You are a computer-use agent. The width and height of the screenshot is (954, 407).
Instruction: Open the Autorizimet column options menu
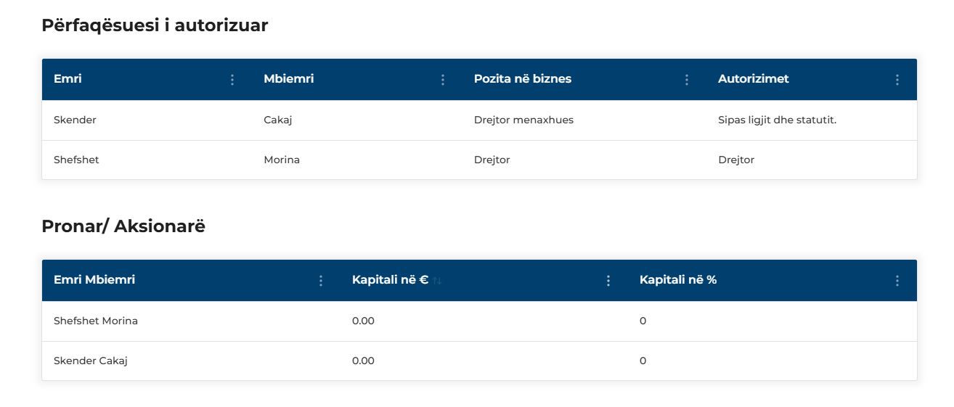tap(897, 80)
